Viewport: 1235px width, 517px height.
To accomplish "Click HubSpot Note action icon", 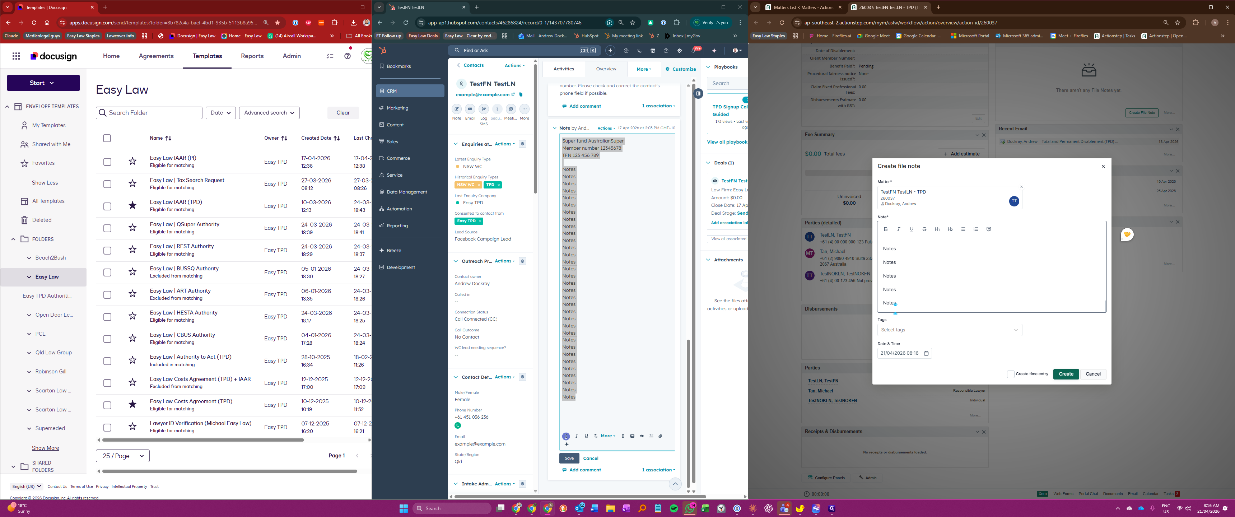I will coord(456,110).
